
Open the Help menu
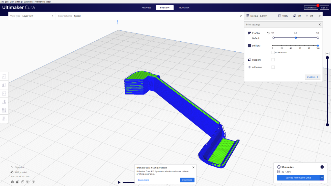click(x=48, y=2)
